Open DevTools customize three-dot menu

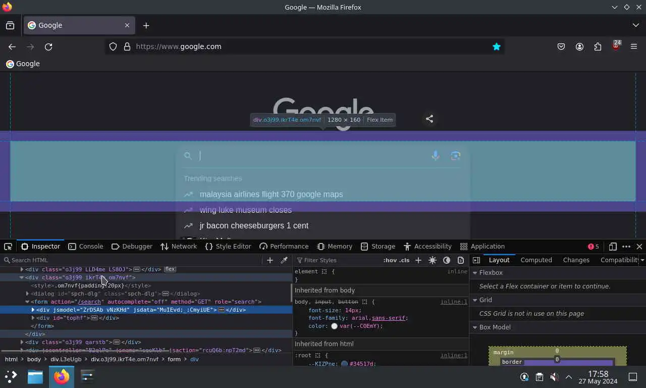click(x=626, y=247)
